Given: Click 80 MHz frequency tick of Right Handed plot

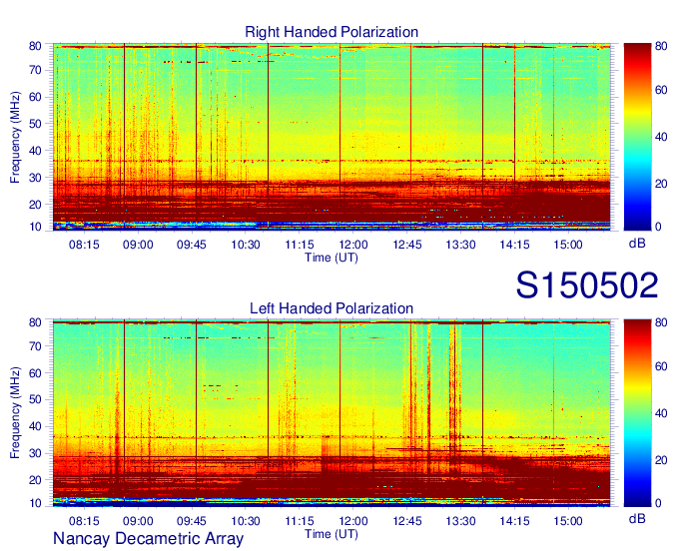Looking at the screenshot, I should click(x=35, y=46).
